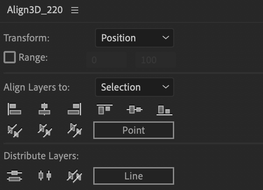The height and width of the screenshot is (190, 263).
Task: Open the Align Layers to Selection dropdown
Action: click(135, 87)
